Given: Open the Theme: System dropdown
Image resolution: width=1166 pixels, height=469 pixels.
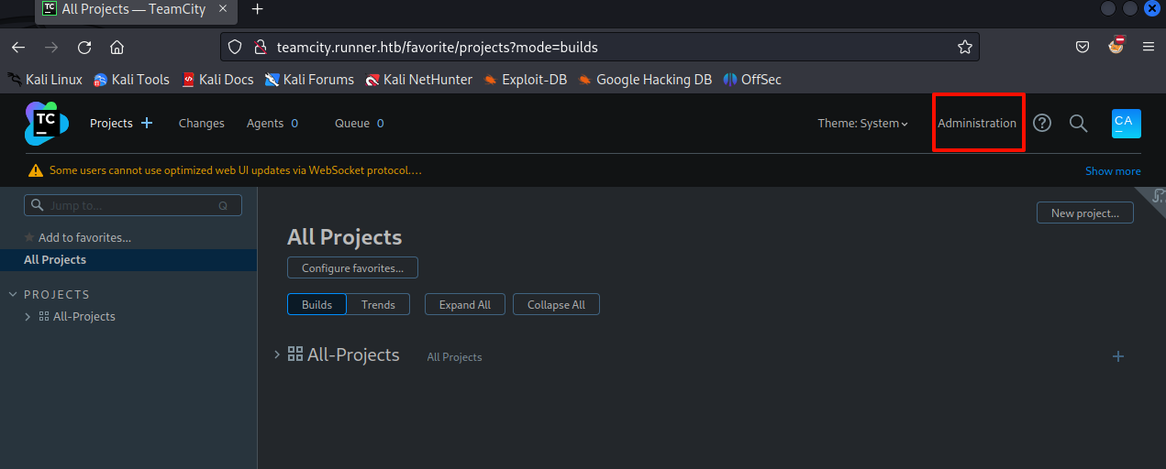Looking at the screenshot, I should click(x=862, y=124).
